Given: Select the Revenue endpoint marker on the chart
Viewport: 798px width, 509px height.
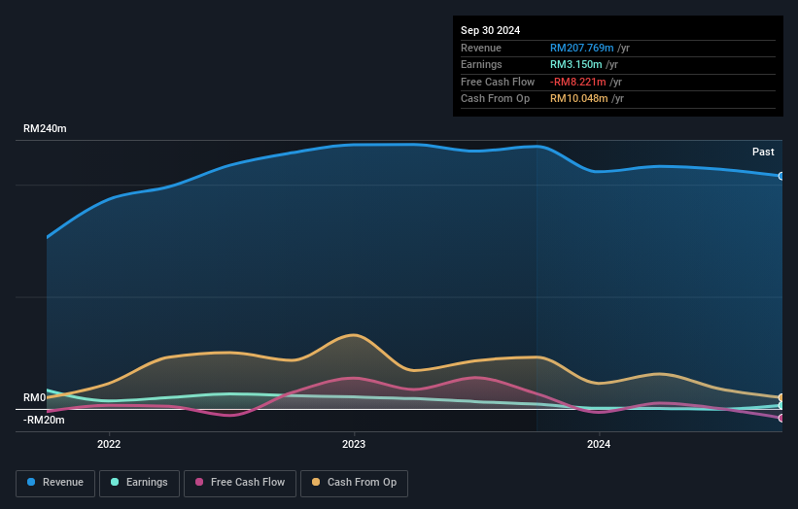Looking at the screenshot, I should coord(781,176).
